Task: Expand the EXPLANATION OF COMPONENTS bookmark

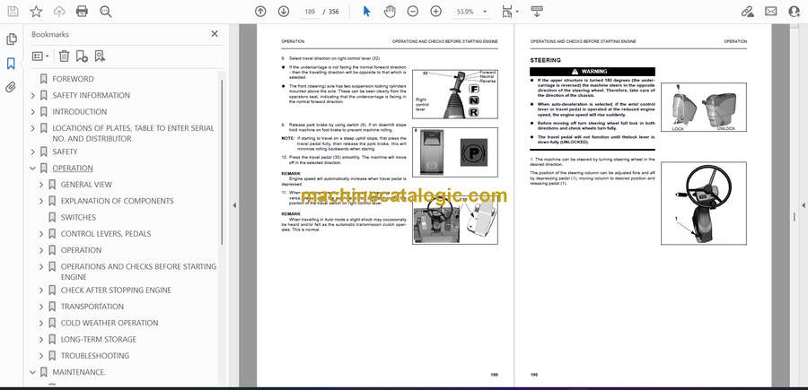Action: [41, 201]
